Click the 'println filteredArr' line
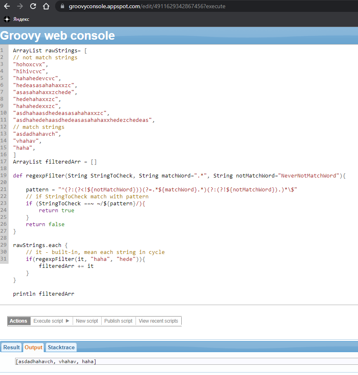358x375 pixels. pyautogui.click(x=44, y=294)
